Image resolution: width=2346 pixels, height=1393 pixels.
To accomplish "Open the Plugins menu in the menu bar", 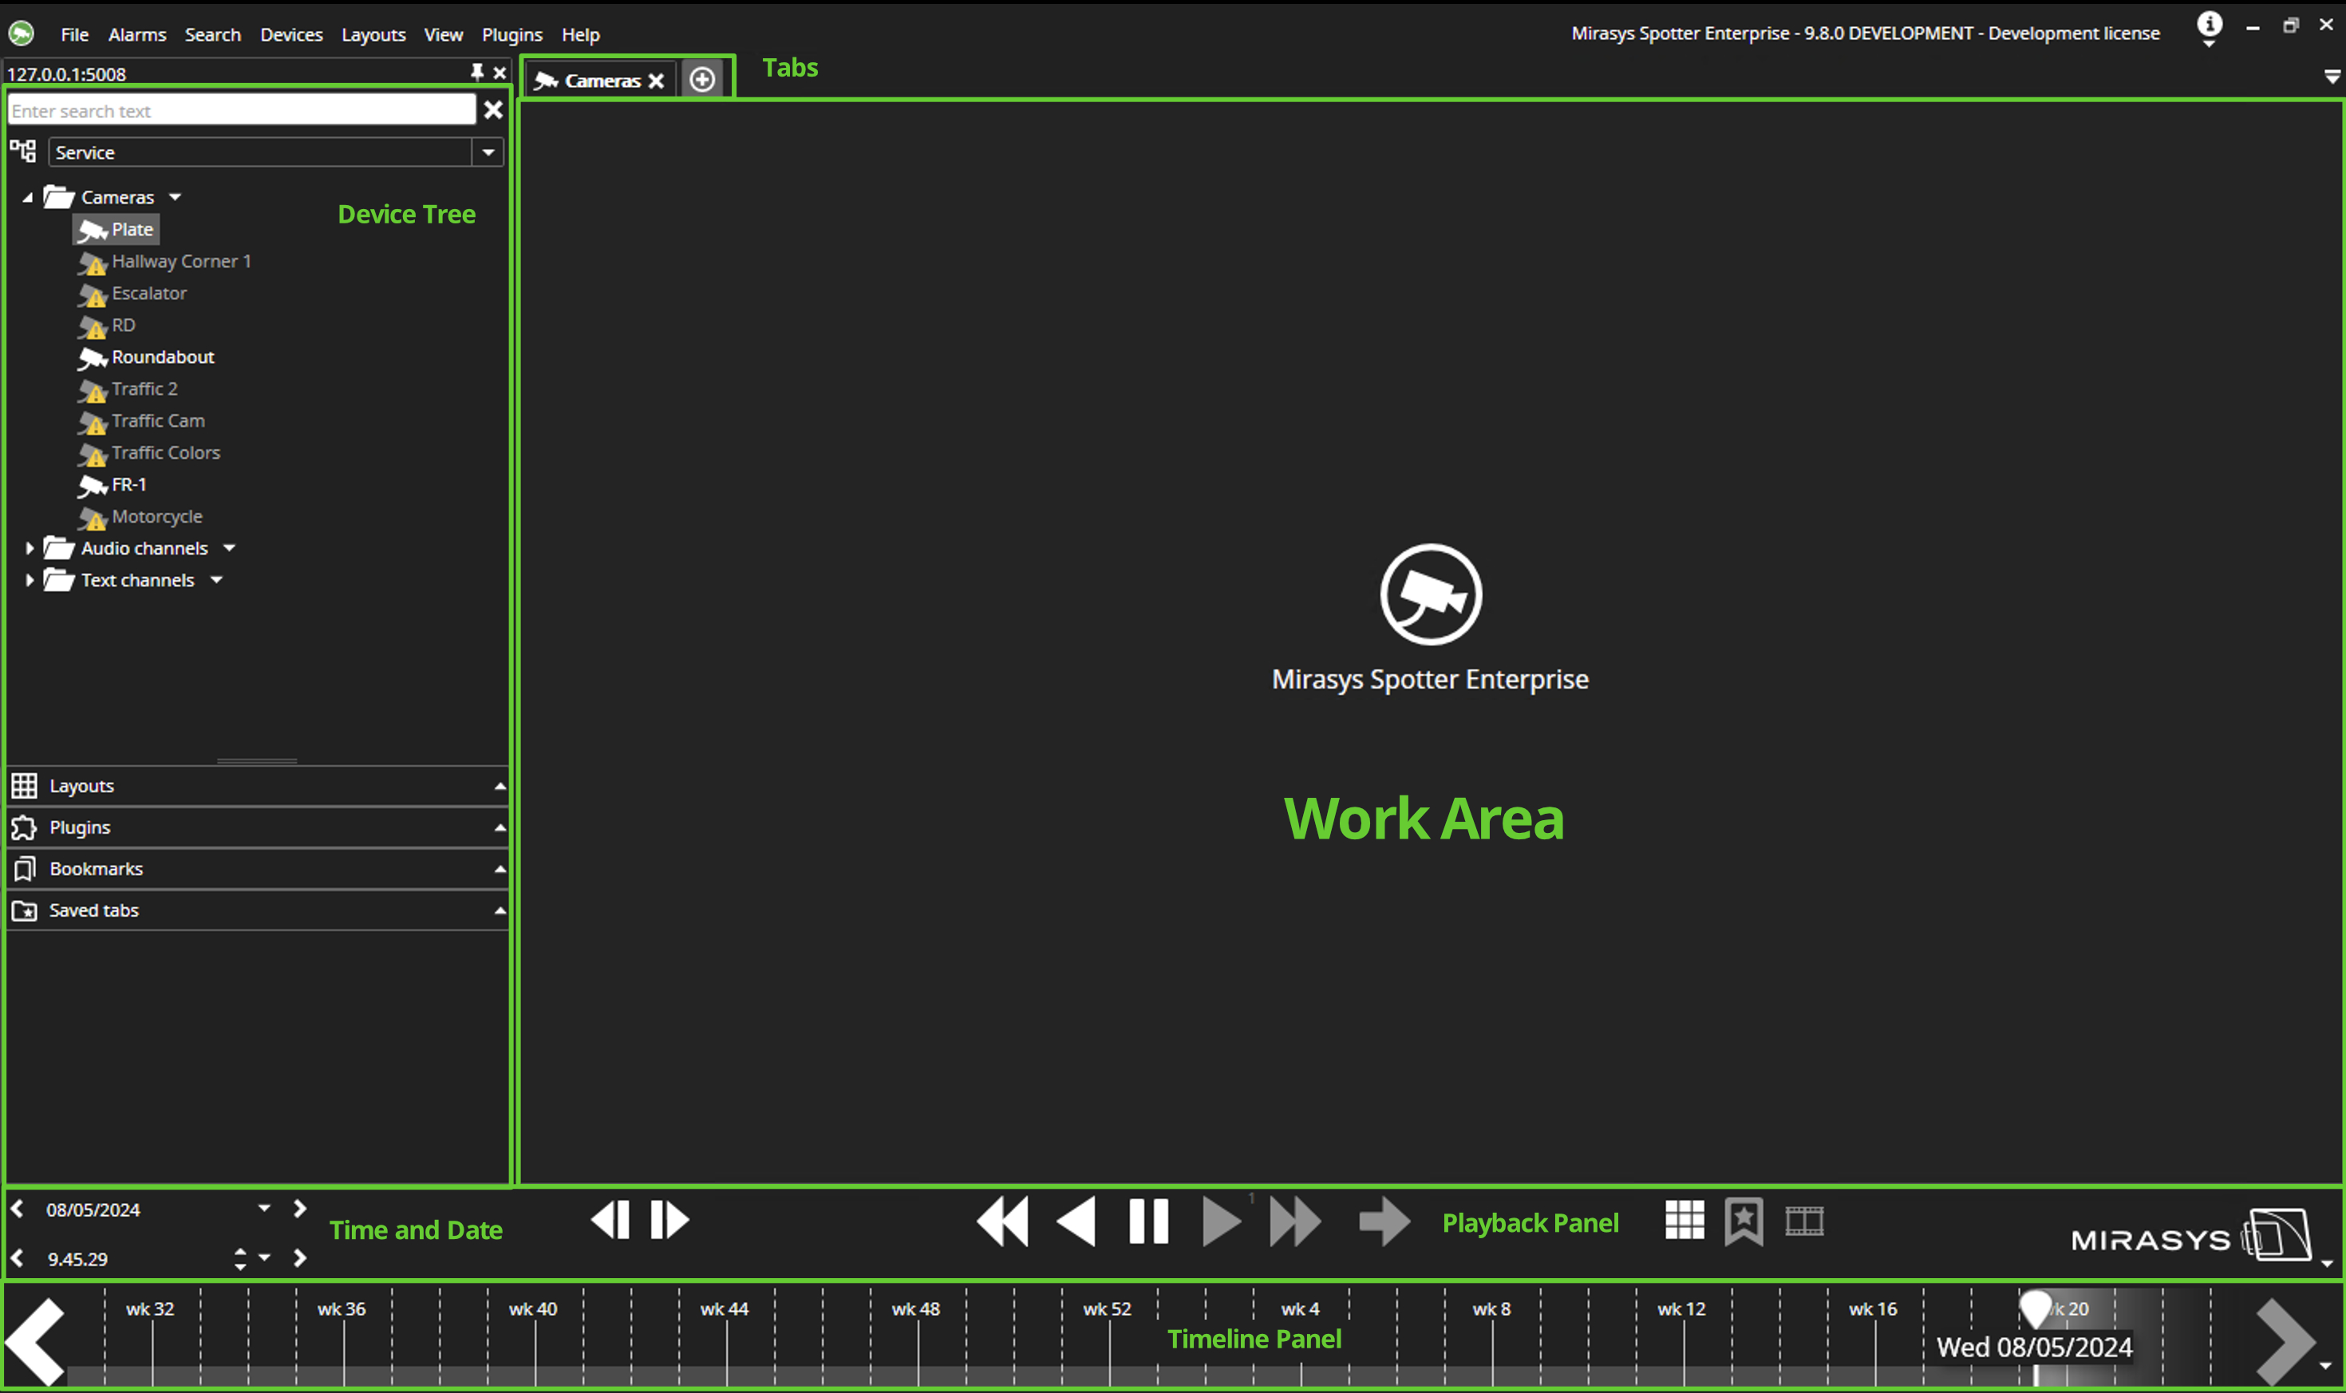I will pyautogui.click(x=511, y=35).
